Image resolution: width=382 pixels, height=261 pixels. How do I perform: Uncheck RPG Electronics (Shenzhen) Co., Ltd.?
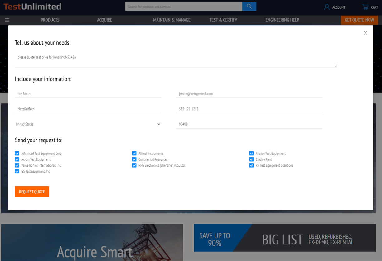tap(134, 165)
